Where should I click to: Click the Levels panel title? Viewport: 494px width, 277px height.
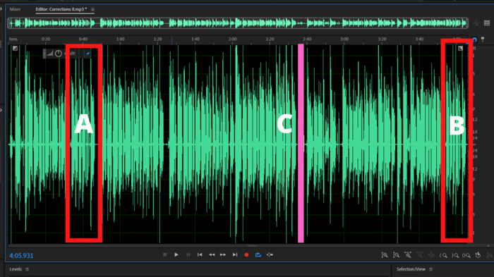tap(16, 269)
